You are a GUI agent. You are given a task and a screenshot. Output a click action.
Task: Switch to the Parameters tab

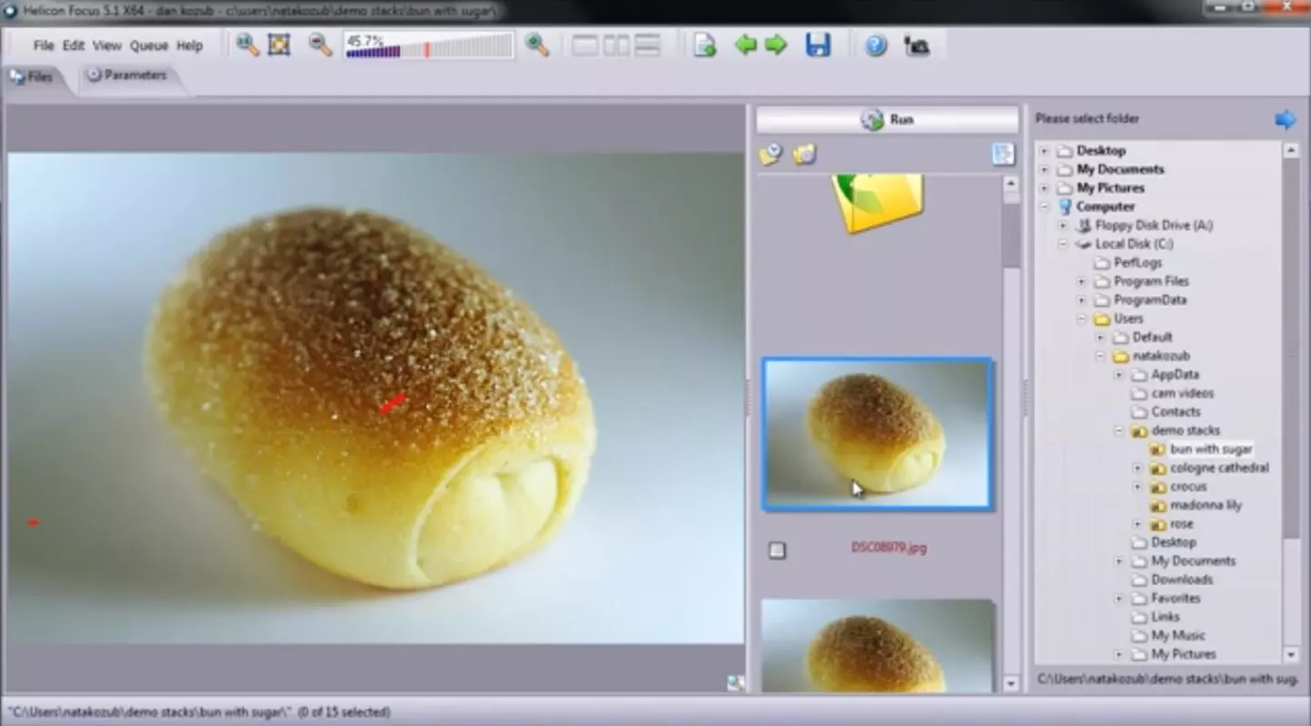coord(127,75)
